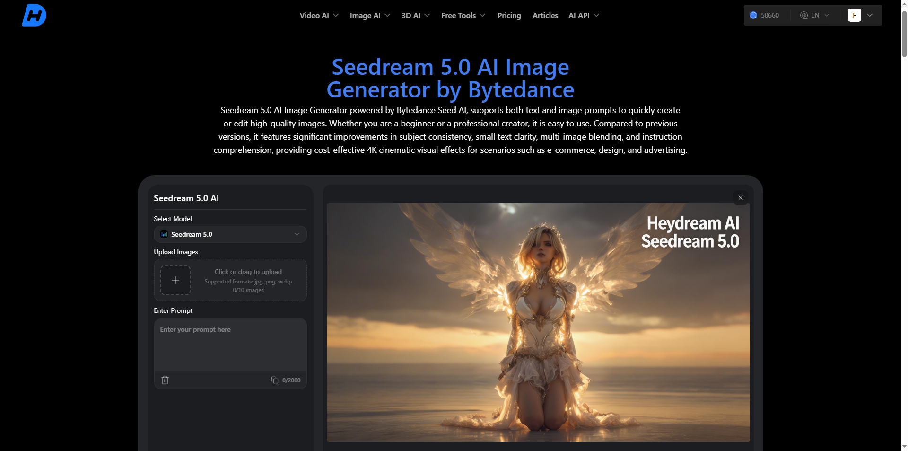Expand the Free Tools menu
Screen dimensions: 908x451
pyautogui.click(x=463, y=15)
